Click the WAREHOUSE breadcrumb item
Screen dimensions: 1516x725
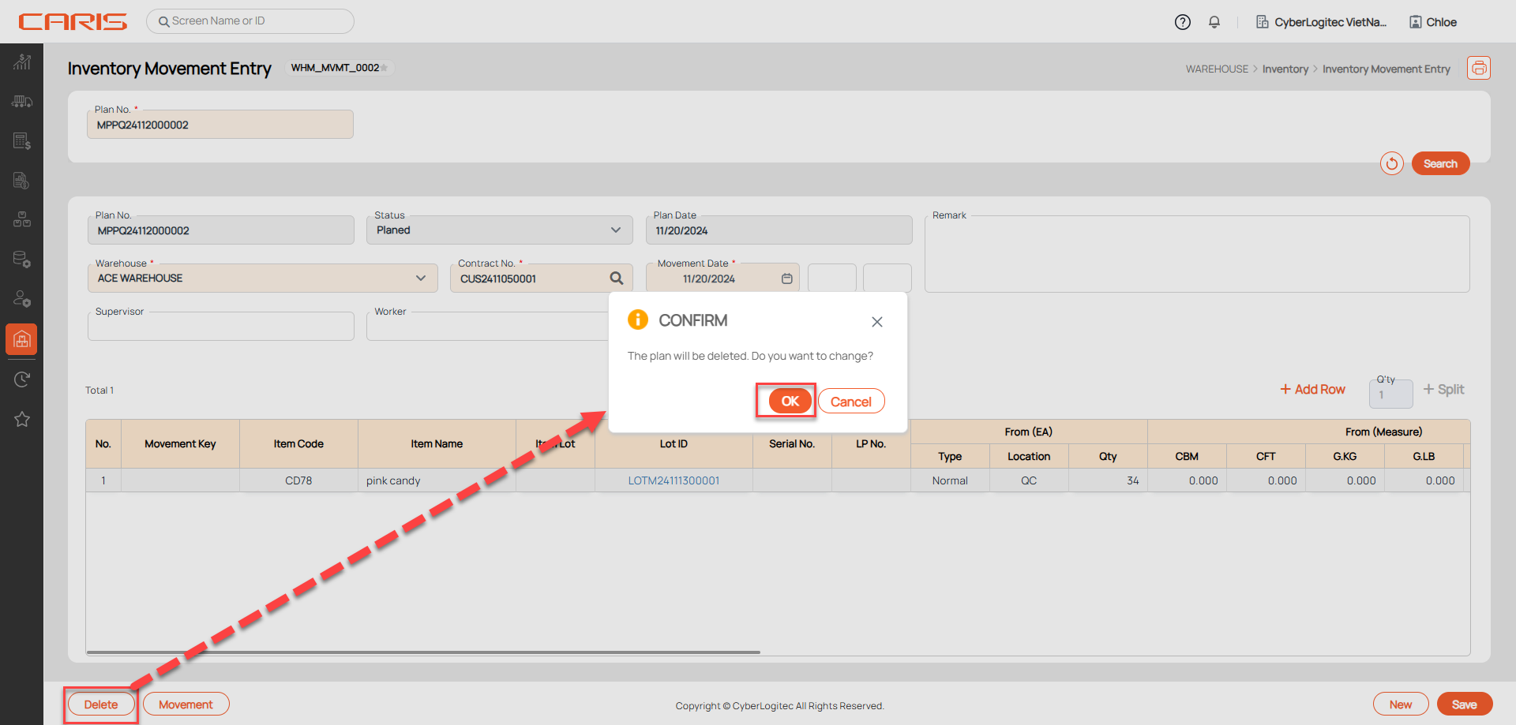[x=1216, y=69]
